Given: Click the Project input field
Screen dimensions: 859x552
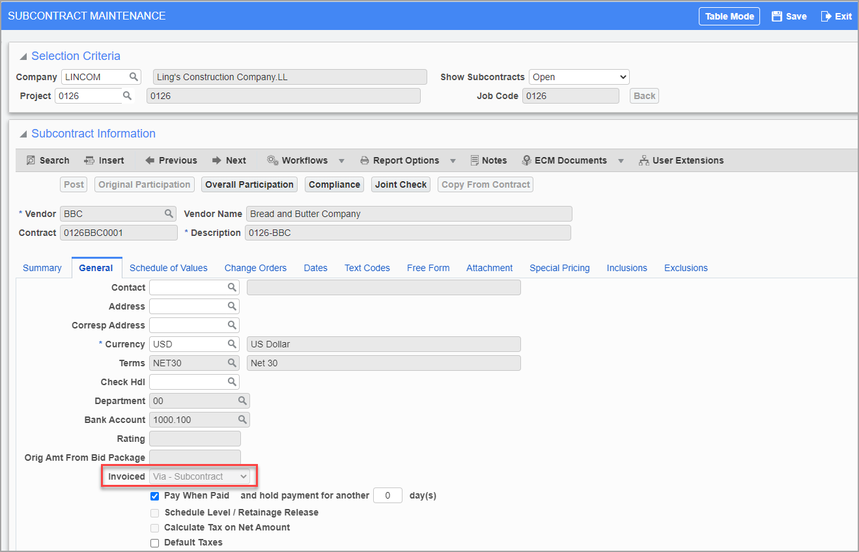Looking at the screenshot, I should [88, 96].
